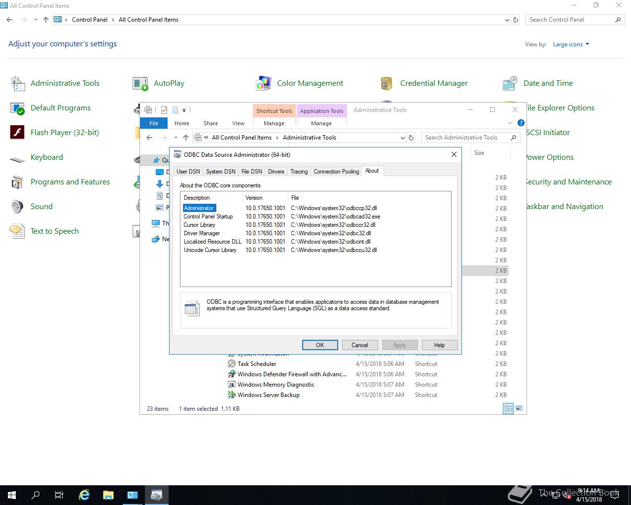Click All Control Panel Items breadcrumb in Explorer
The image size is (631, 505).
(x=242, y=138)
